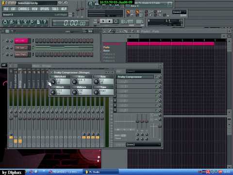The height and width of the screenshot is (175, 233).
Task: Open the EDIT menu
Action: click(x=13, y=9)
